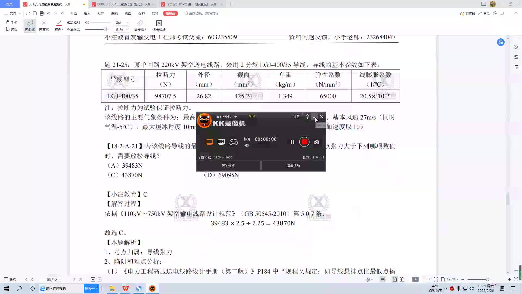Click the eraser tool icon
The height and width of the screenshot is (294, 522).
(x=140, y=23)
